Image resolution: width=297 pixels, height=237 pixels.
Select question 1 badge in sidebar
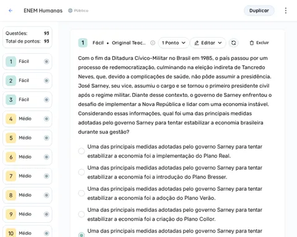11,62
